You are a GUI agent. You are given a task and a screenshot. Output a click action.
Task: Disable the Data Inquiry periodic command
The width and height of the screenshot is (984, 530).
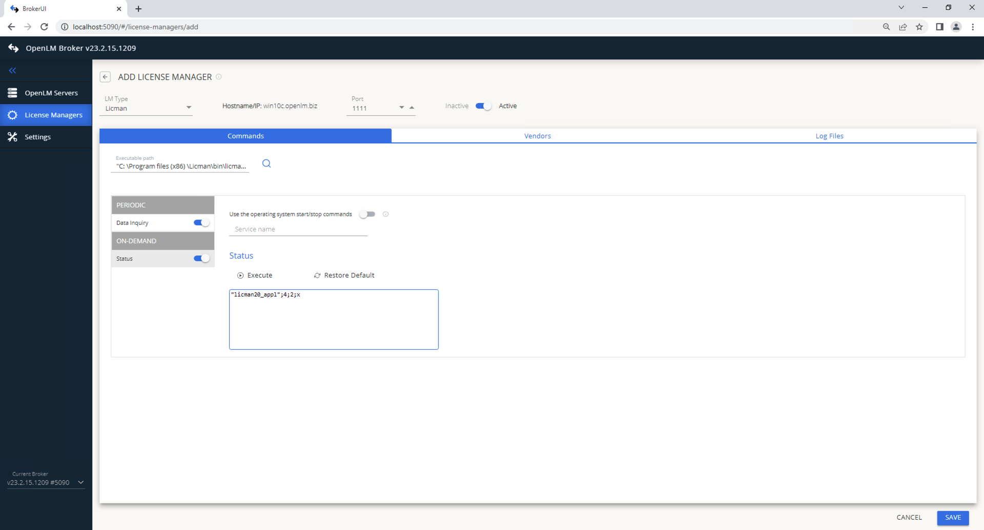(x=201, y=222)
